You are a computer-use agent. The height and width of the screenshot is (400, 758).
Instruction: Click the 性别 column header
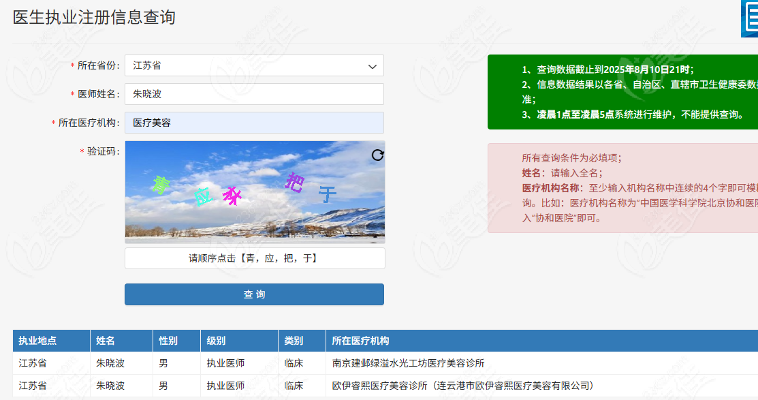click(x=168, y=341)
